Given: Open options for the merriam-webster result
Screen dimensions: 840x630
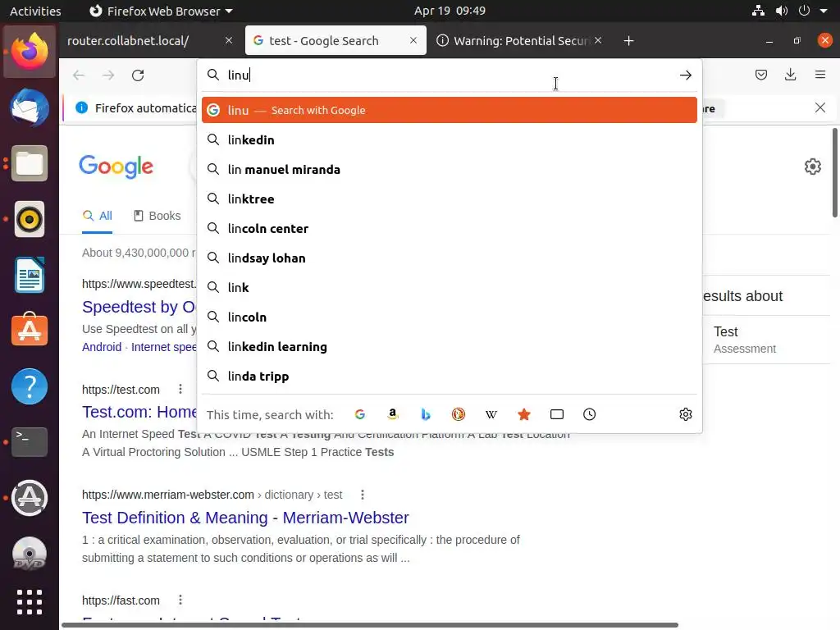Looking at the screenshot, I should click(x=363, y=495).
